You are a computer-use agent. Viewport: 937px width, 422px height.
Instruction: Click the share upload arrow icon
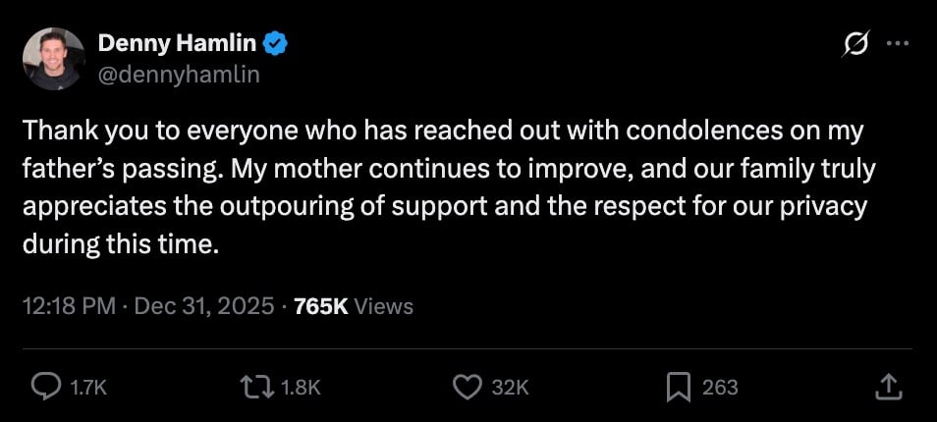pos(887,388)
